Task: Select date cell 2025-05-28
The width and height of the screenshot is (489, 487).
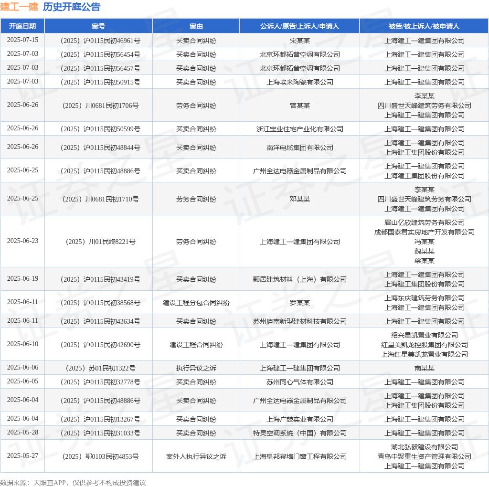Action: tap(22, 433)
